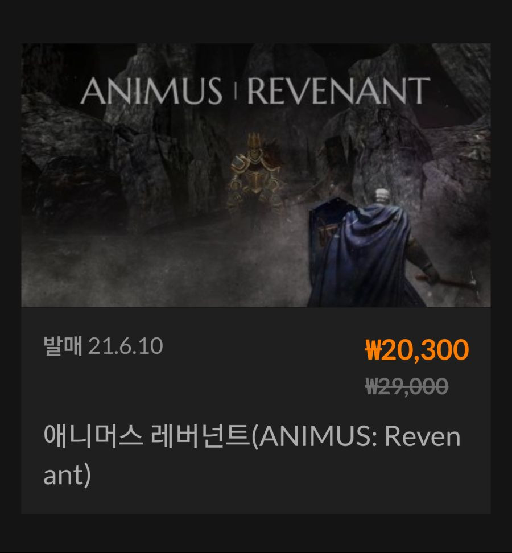Click the foggy ground in the banner

tap(159, 268)
